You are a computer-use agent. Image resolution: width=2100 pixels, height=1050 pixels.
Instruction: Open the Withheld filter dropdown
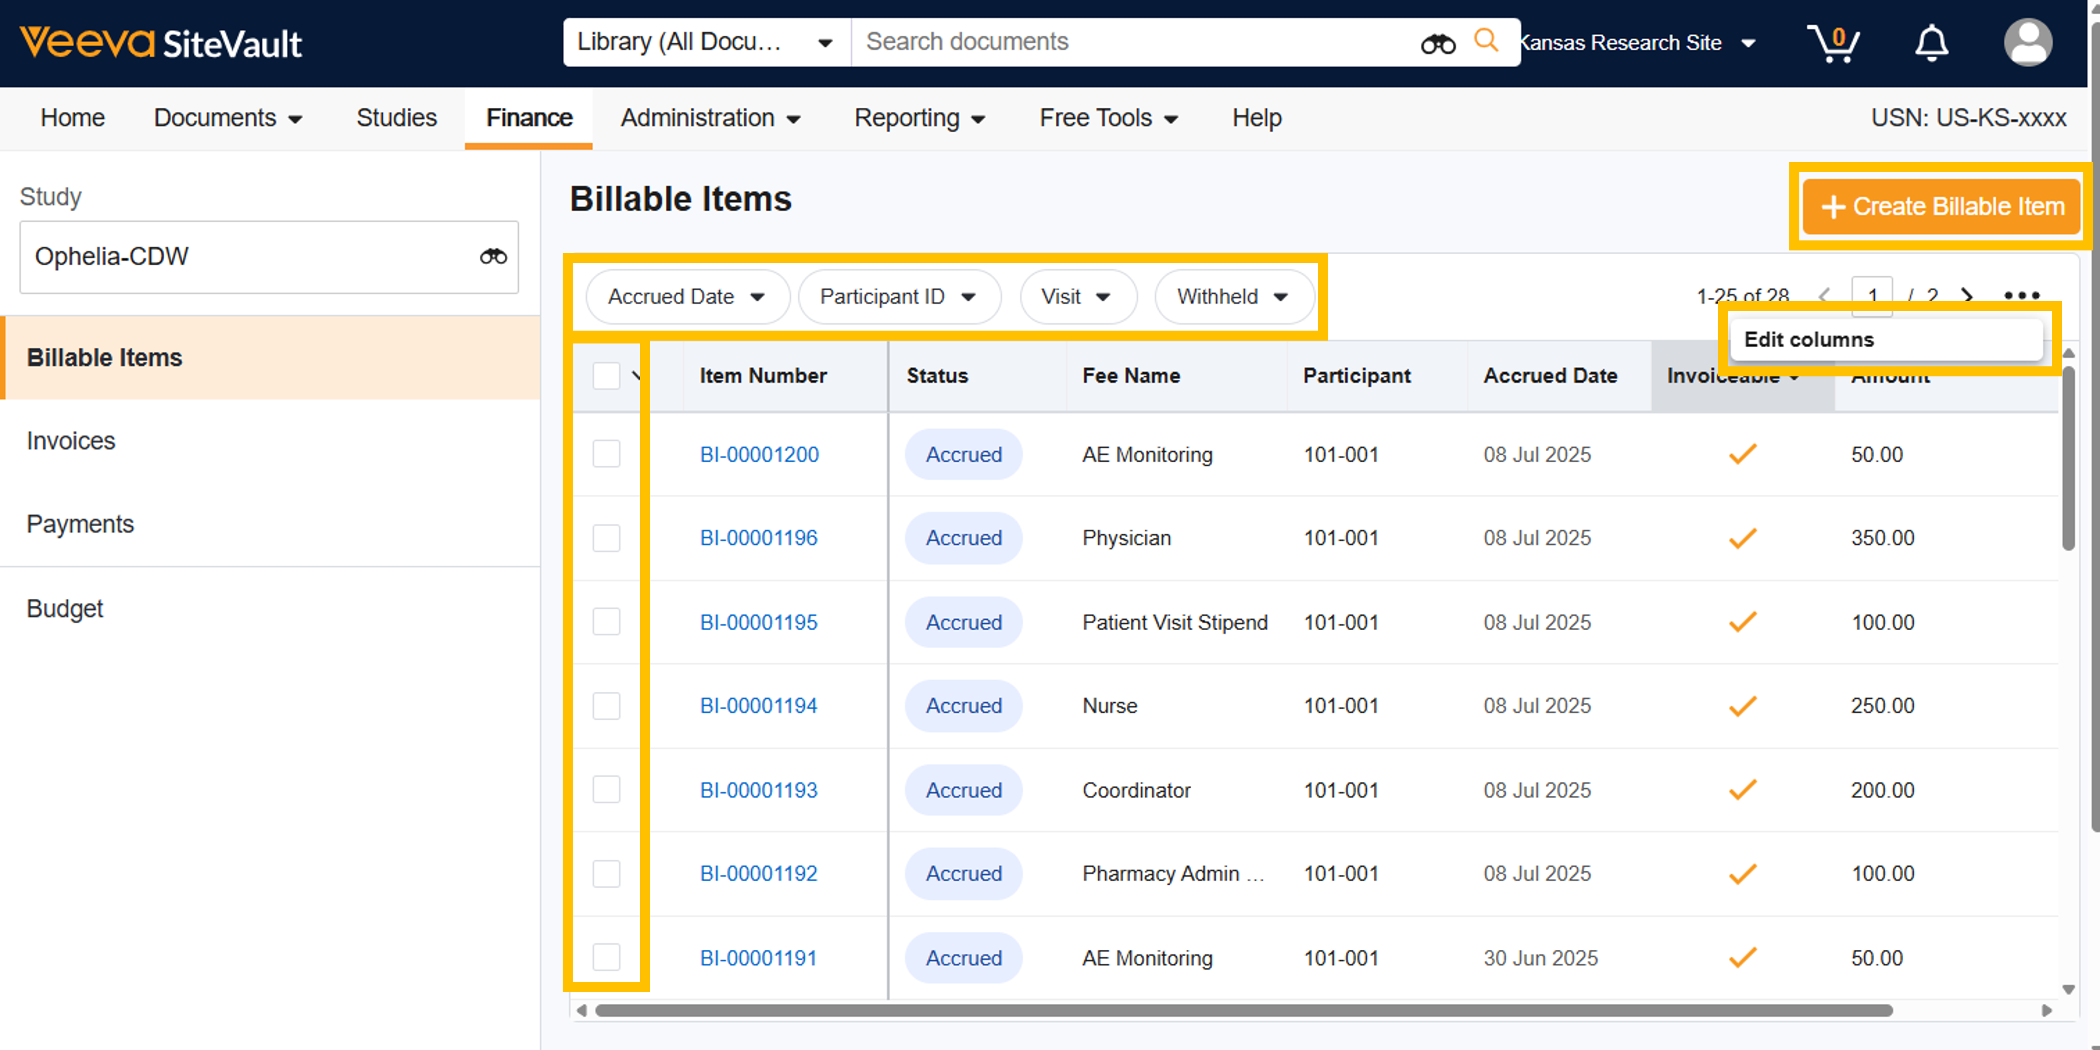tap(1233, 297)
